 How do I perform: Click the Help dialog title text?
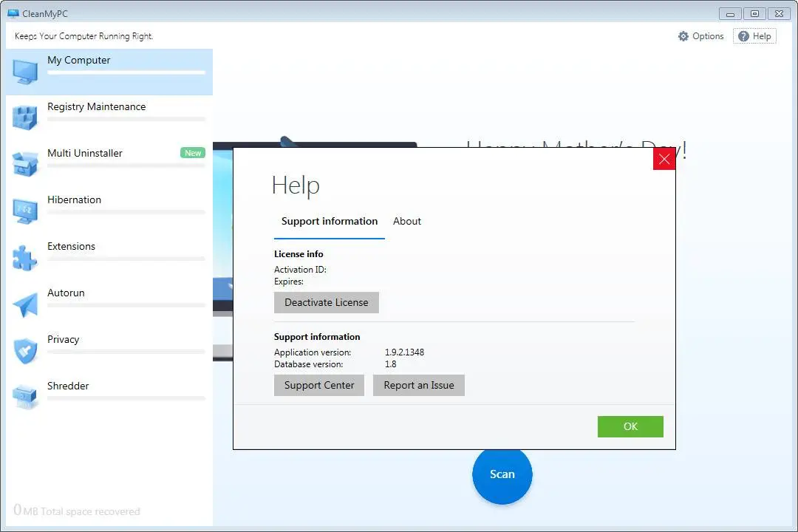[x=296, y=185]
